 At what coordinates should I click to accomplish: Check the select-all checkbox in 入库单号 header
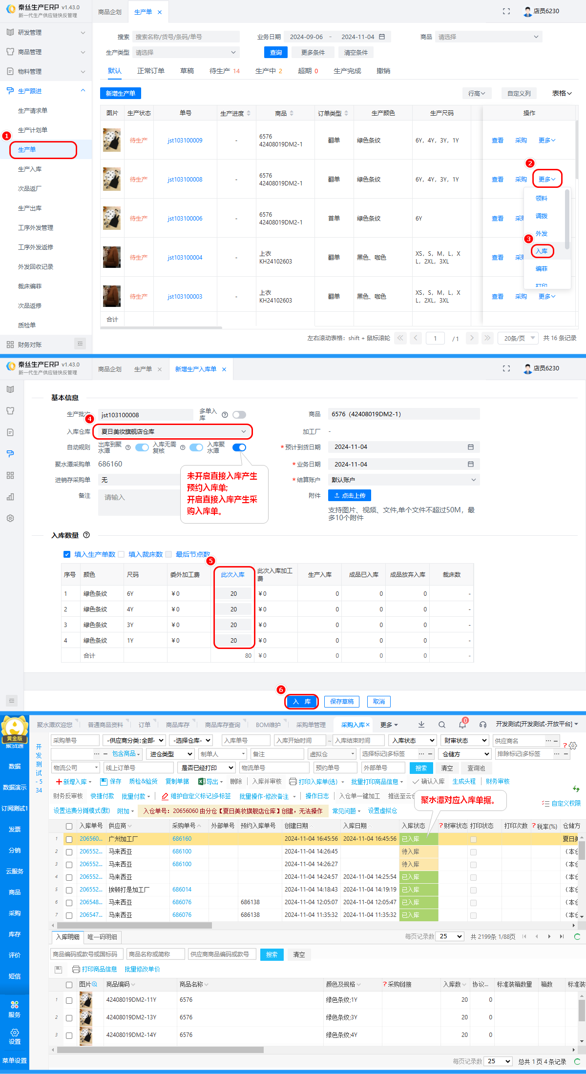(x=69, y=826)
